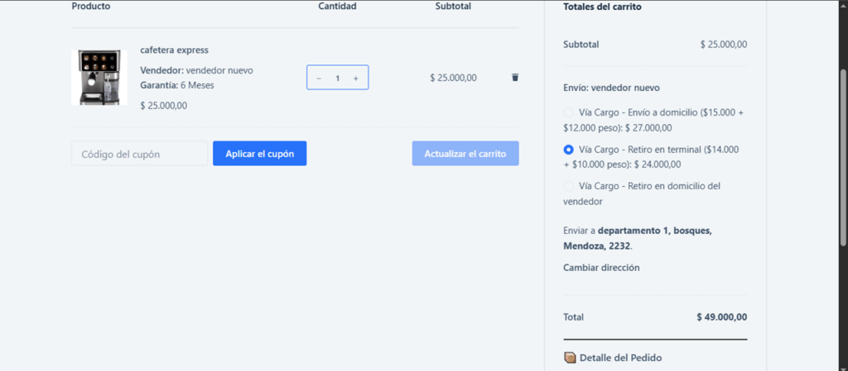The image size is (848, 371).
Task: Click Actualizar el carrito button
Action: click(465, 154)
